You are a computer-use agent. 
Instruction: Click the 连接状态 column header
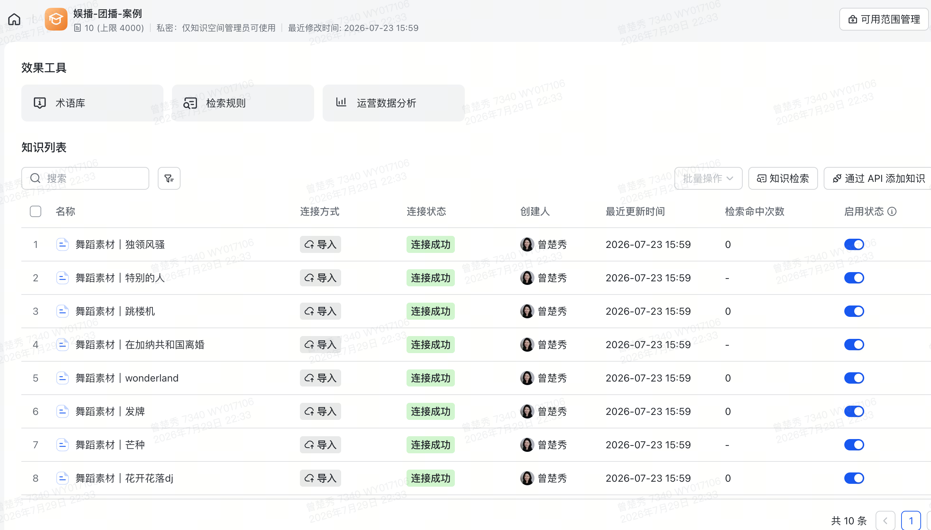pyautogui.click(x=426, y=211)
